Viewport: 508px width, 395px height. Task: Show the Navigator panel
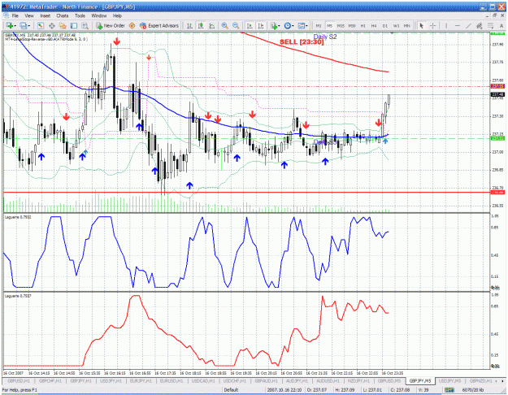63,25
